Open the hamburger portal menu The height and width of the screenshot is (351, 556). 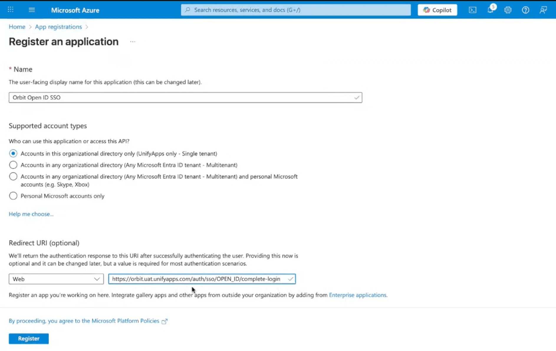(x=32, y=10)
